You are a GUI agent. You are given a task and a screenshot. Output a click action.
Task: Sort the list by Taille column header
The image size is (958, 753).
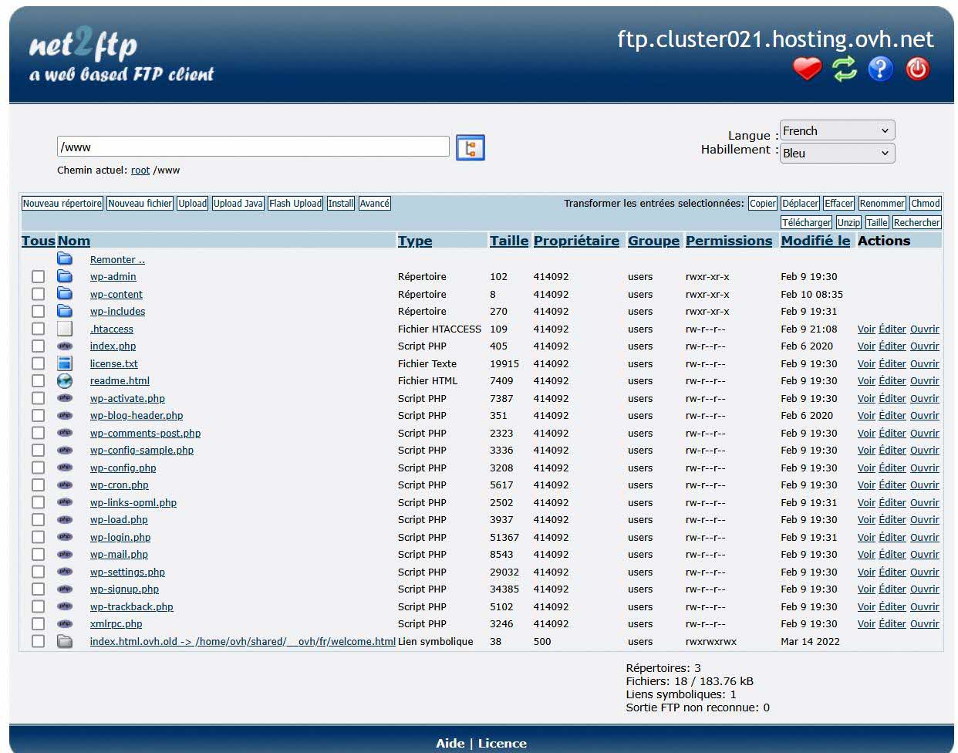coord(508,241)
